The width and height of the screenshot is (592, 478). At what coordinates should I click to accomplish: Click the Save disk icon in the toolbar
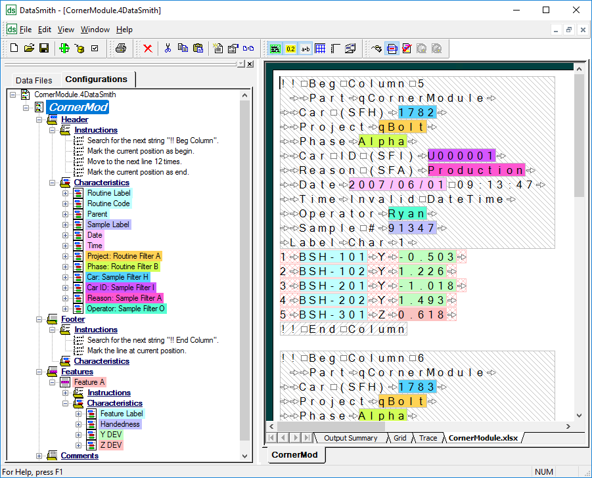click(x=44, y=48)
